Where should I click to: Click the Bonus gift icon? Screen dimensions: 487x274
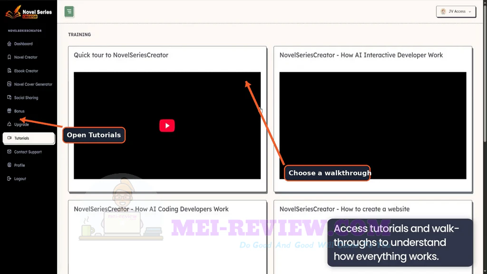[10, 110]
